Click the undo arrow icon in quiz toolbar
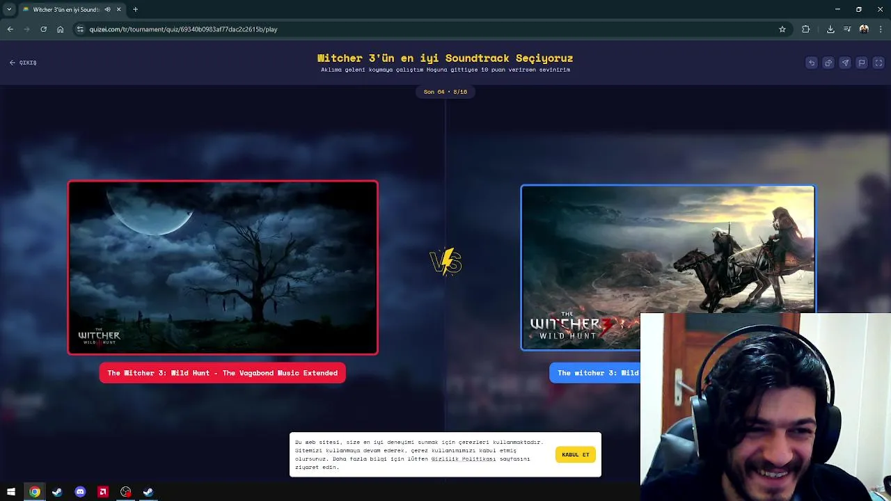Viewport: 891px width, 501px height. [x=812, y=63]
